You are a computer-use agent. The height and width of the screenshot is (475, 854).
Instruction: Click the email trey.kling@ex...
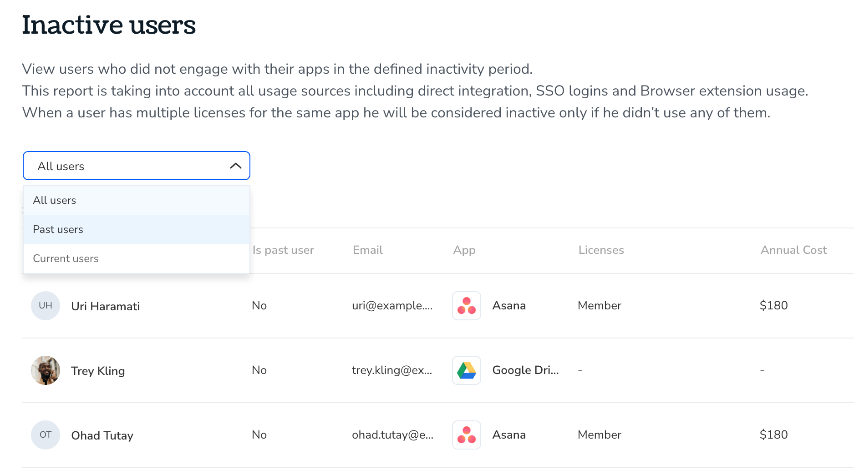click(x=392, y=370)
